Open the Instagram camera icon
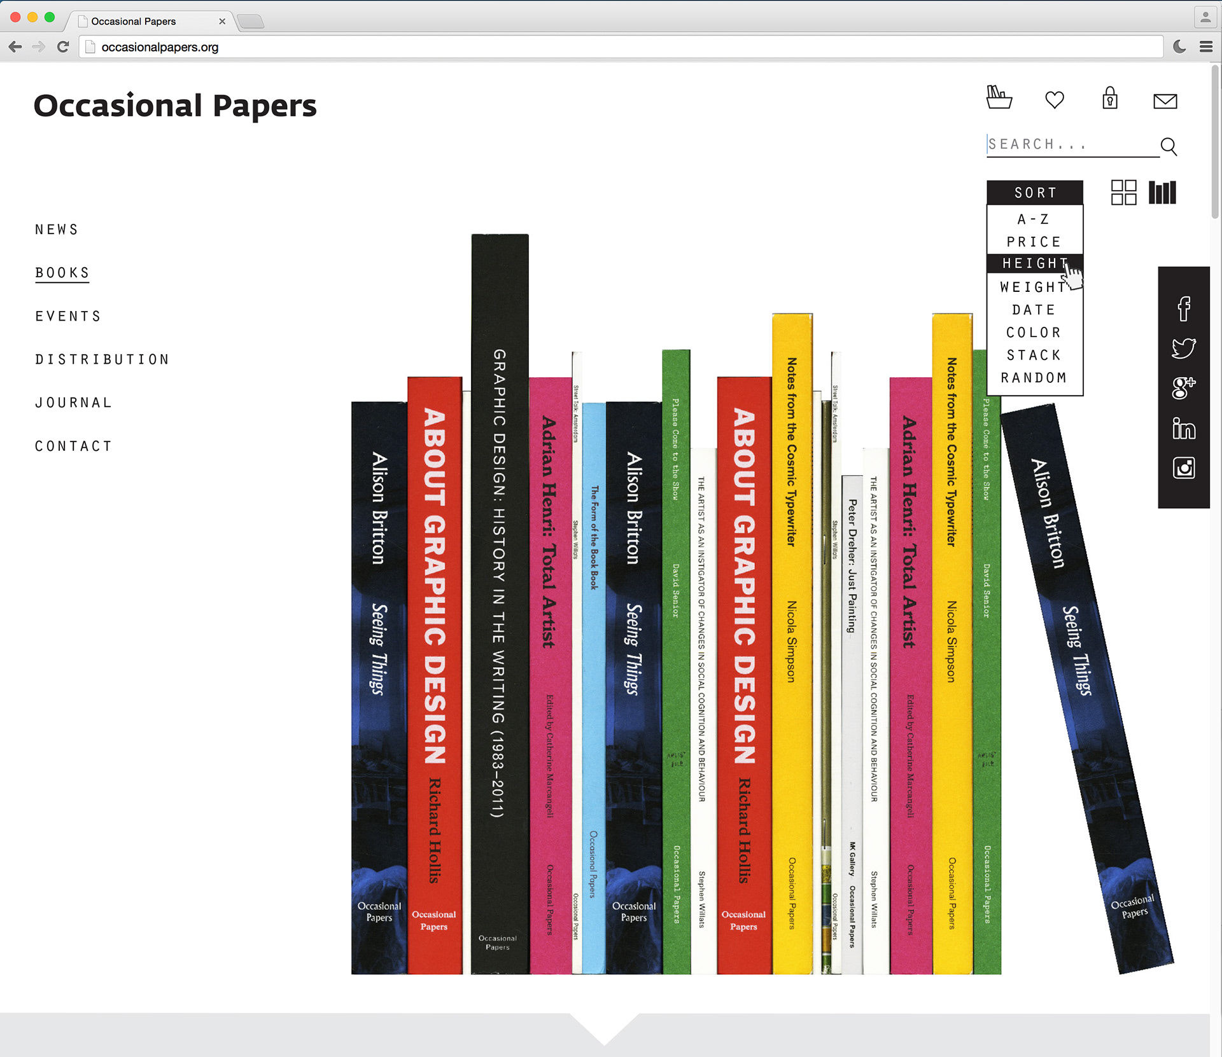The image size is (1222, 1057). pos(1183,468)
